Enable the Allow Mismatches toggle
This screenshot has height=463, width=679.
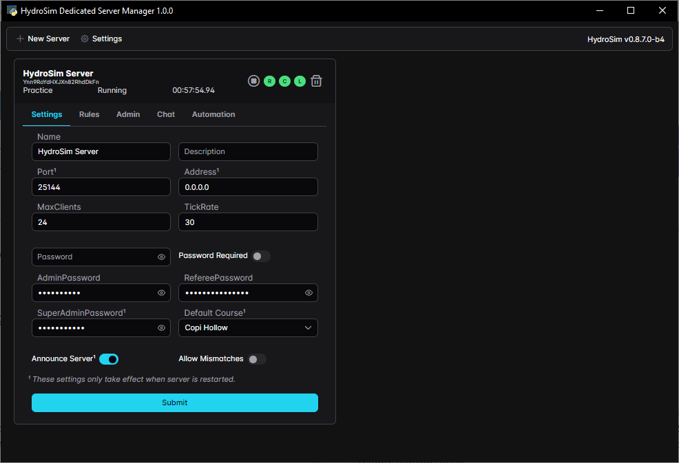[x=258, y=359]
